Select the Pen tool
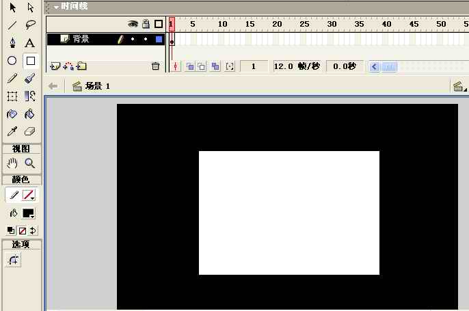This screenshot has height=311, width=469. click(x=12, y=42)
